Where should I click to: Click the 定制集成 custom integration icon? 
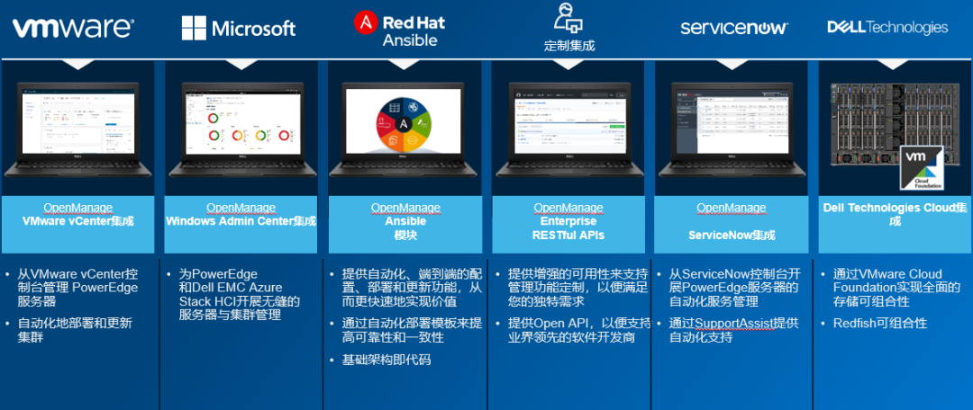(x=568, y=17)
